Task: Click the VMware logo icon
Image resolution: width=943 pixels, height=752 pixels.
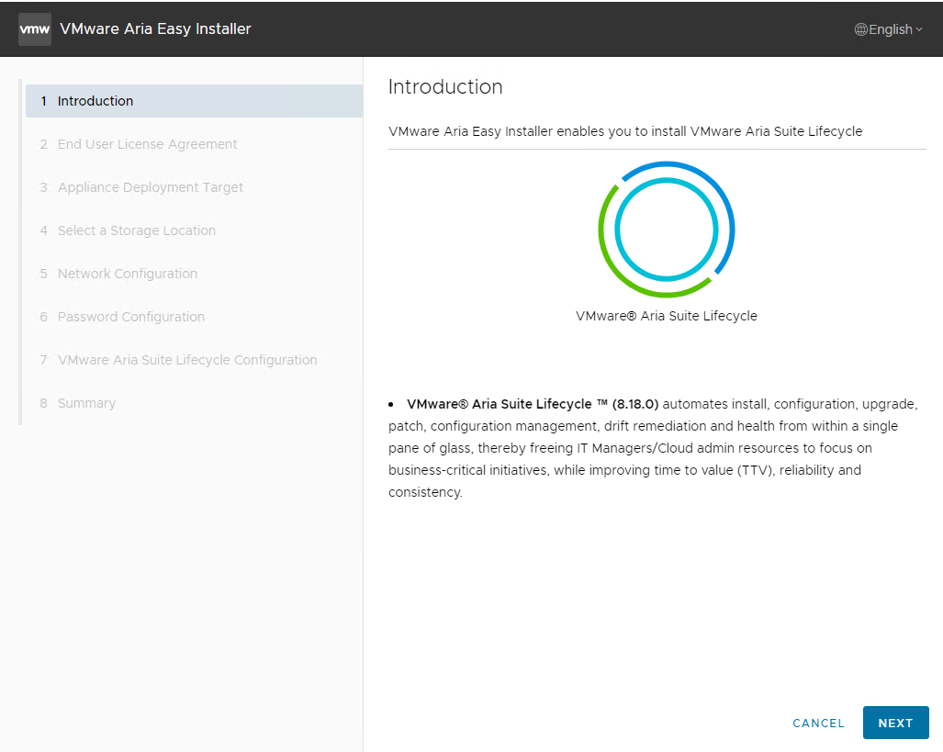Action: 35,28
